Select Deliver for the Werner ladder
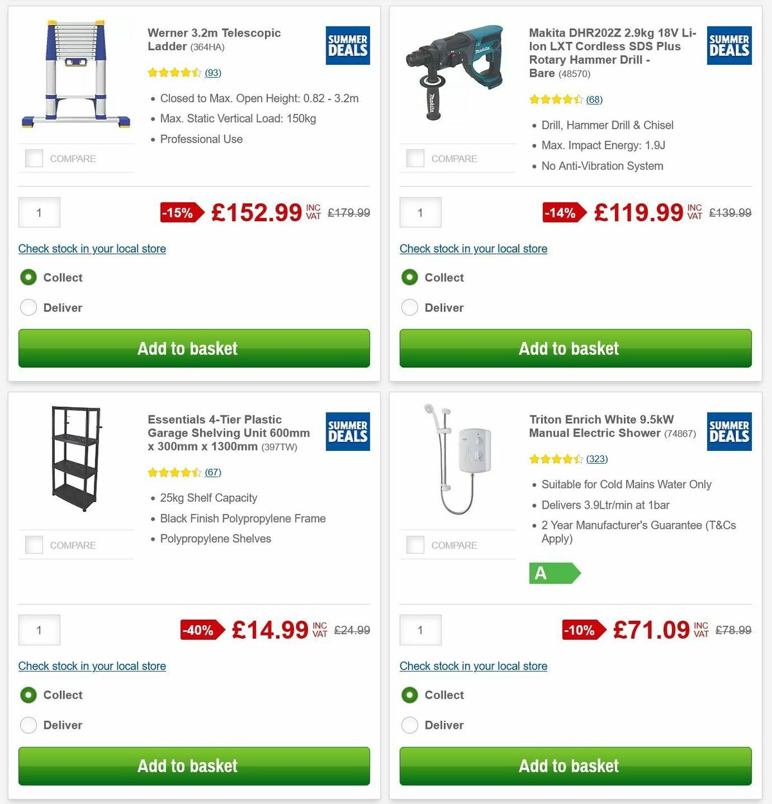This screenshot has width=772, height=804. [x=28, y=307]
